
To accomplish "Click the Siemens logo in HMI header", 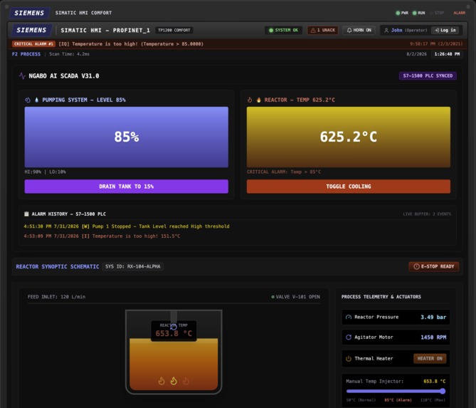I will click(31, 30).
